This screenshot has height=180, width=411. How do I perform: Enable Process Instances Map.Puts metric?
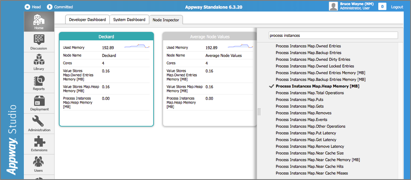[299, 100]
